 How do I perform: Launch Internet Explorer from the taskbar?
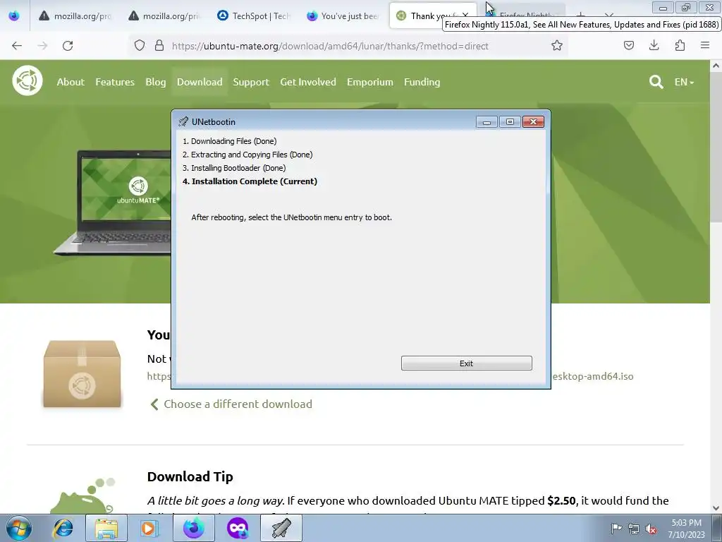click(63, 528)
